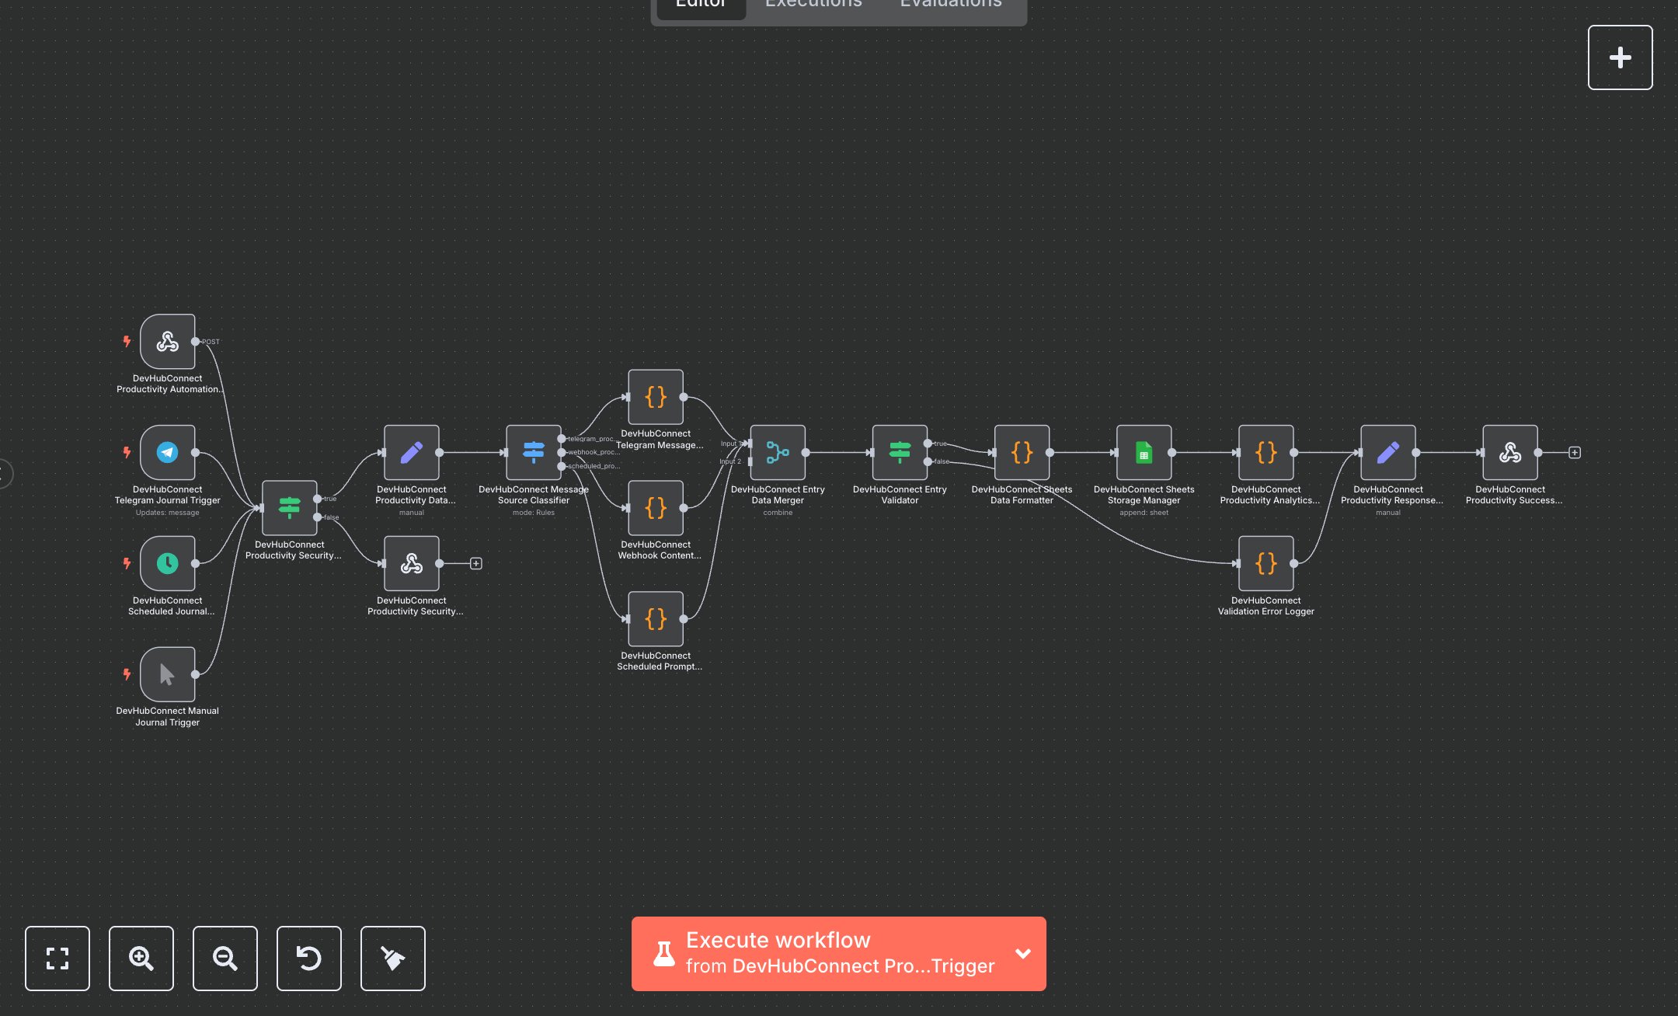Click the Message Source Classifier switch node
Viewport: 1678px width, 1016px height.
pyautogui.click(x=534, y=452)
